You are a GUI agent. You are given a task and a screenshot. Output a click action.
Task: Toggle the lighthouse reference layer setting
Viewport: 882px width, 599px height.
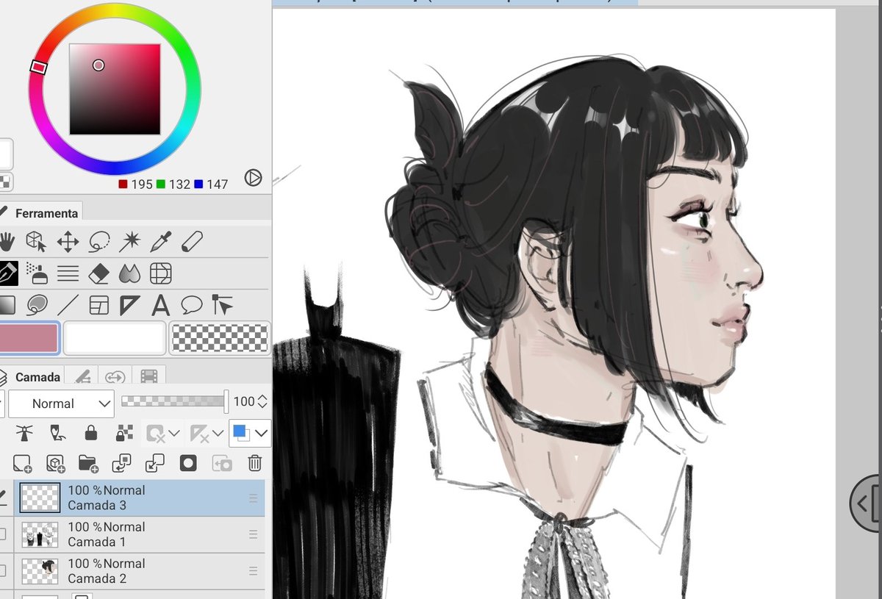click(25, 433)
